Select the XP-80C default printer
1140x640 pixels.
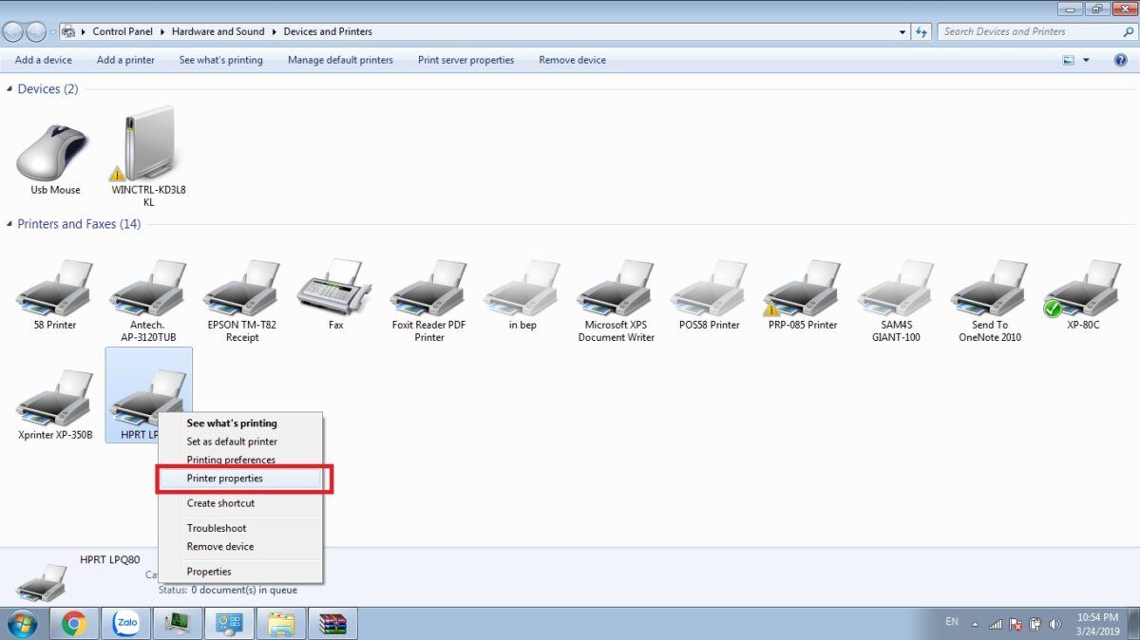(1082, 288)
